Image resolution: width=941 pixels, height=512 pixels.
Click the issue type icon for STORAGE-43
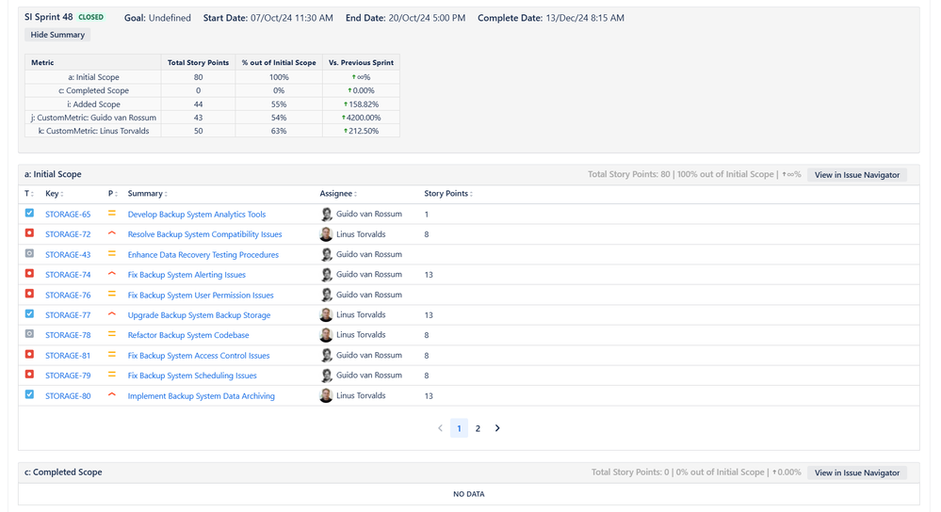pyautogui.click(x=29, y=253)
